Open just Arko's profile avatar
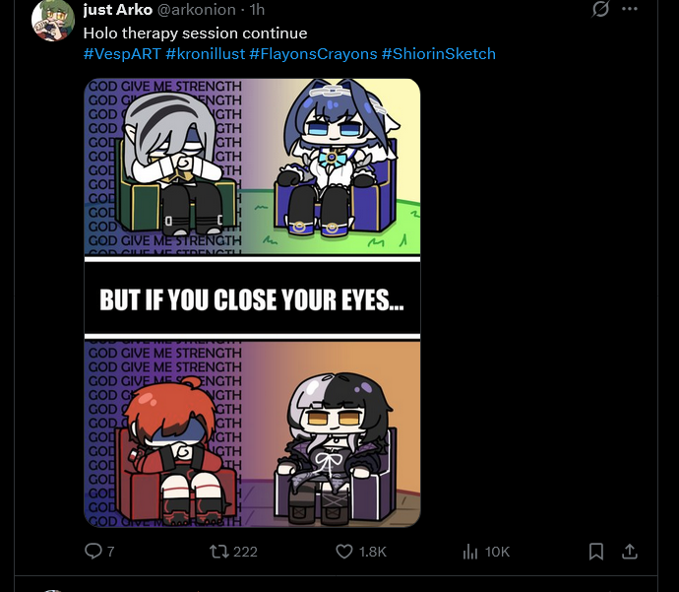This screenshot has height=592, width=679. point(53,21)
